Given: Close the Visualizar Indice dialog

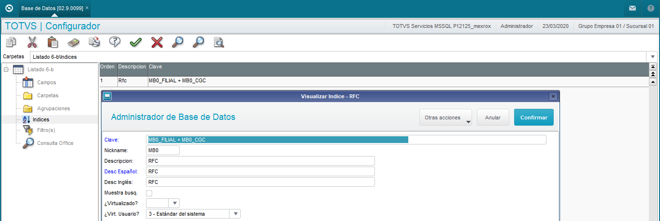Looking at the screenshot, I should 553,96.
